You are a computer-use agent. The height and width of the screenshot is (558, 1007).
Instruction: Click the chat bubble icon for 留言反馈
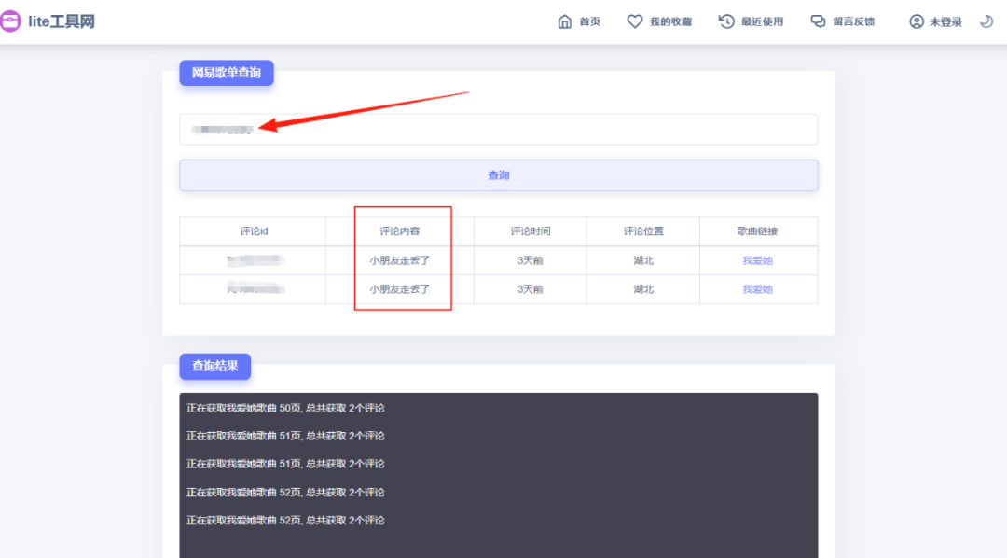(x=818, y=21)
